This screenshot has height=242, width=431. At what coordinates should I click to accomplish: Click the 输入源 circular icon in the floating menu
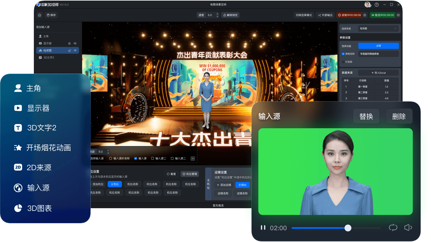pyautogui.click(x=18, y=188)
